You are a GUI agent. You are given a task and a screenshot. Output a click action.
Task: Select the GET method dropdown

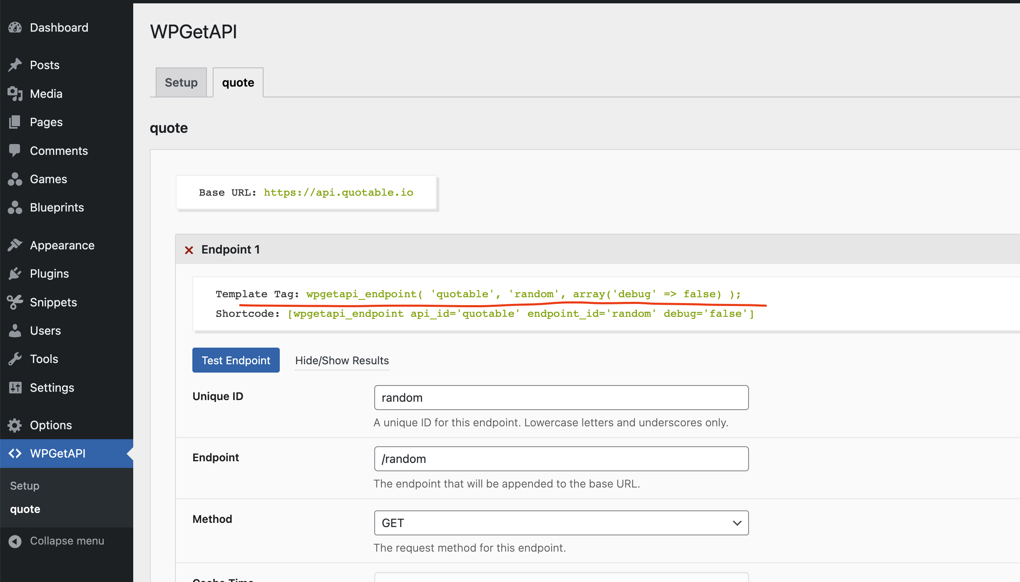(560, 522)
